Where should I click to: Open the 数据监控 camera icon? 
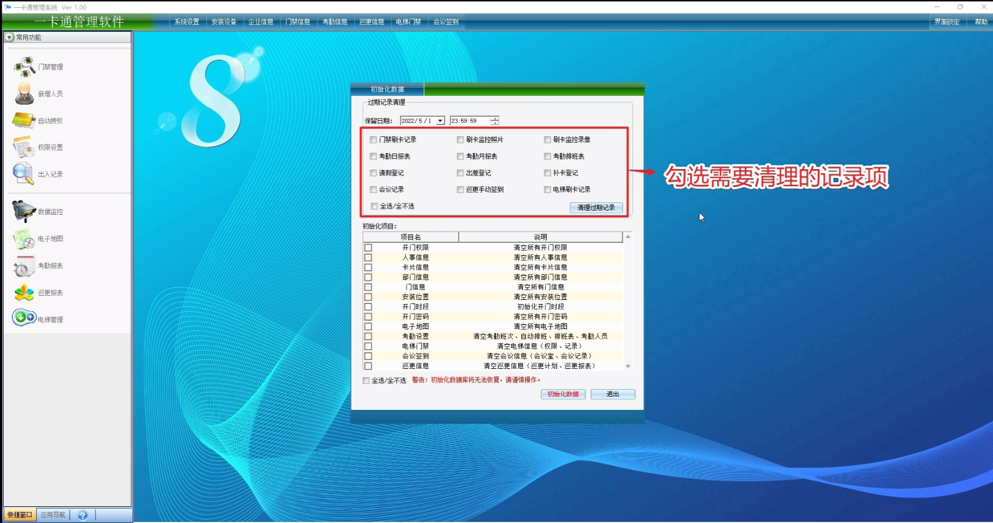[x=24, y=211]
